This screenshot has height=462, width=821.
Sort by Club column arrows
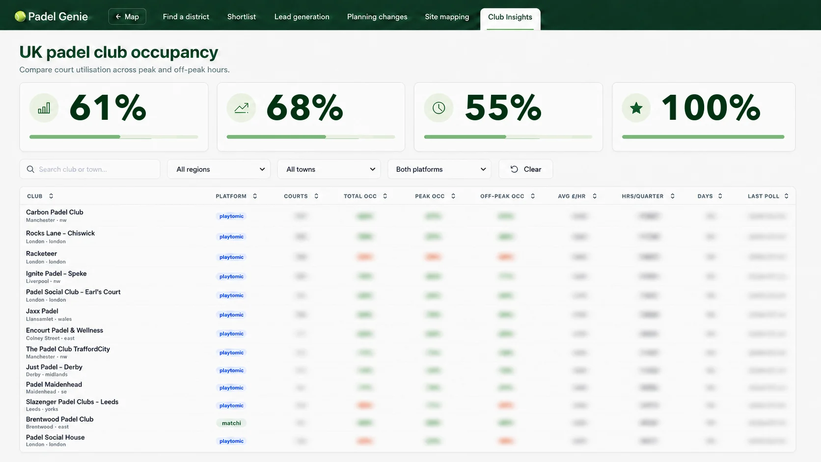click(x=51, y=196)
